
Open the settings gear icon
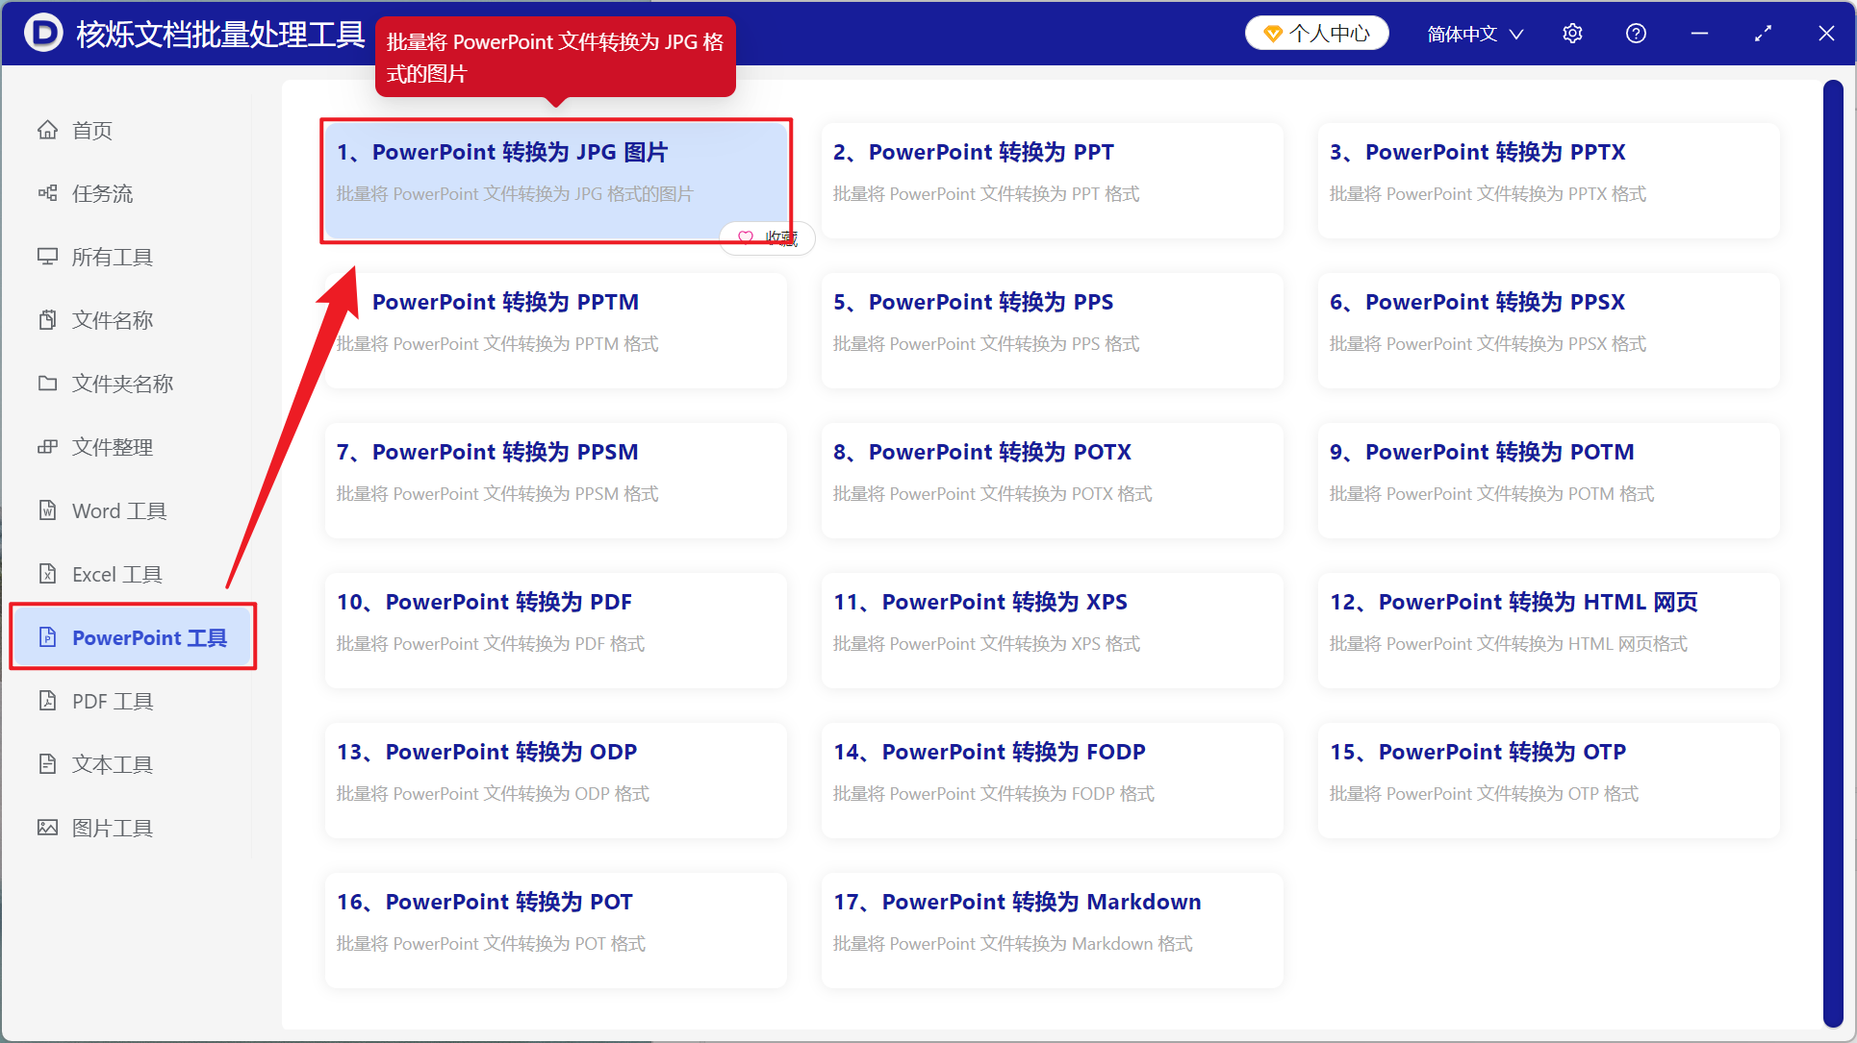(1572, 34)
